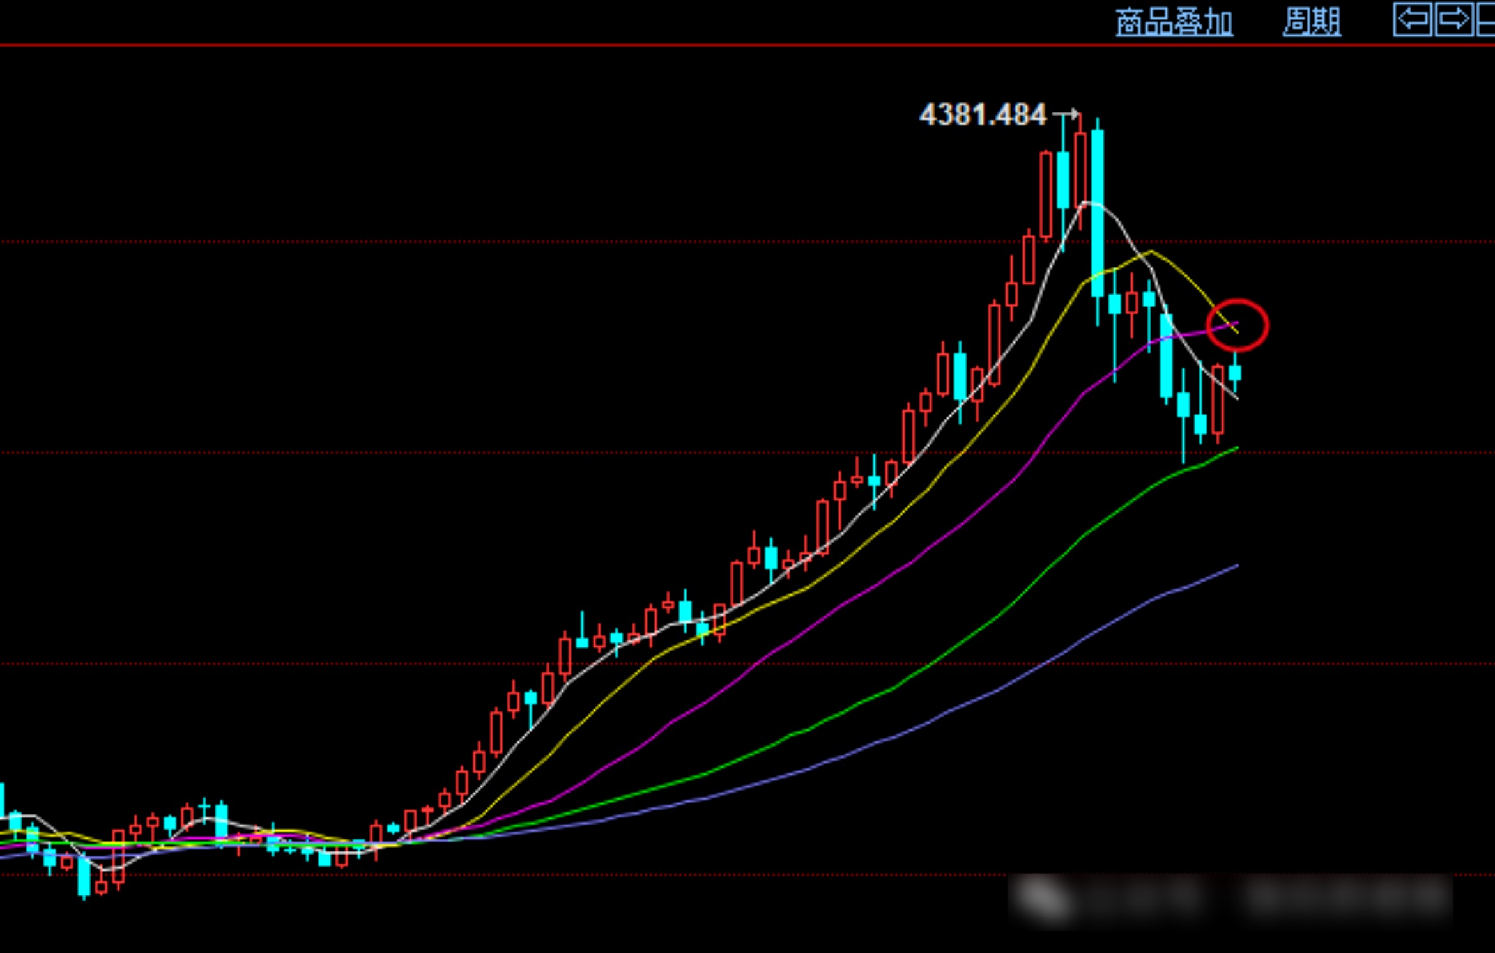The width and height of the screenshot is (1495, 953).
Task: Select the yellow moving average line peak
Action: (x=1151, y=252)
